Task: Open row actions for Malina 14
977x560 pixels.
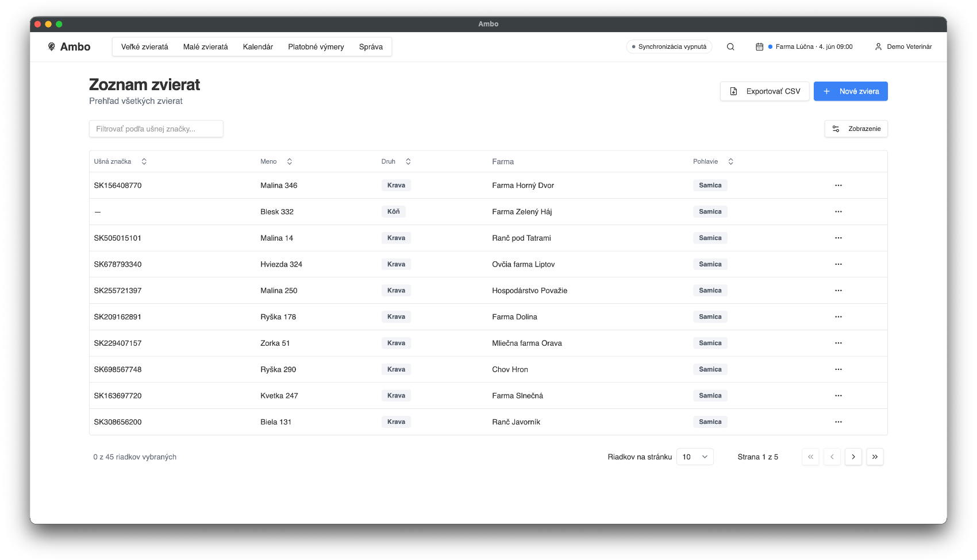Action: pos(838,238)
